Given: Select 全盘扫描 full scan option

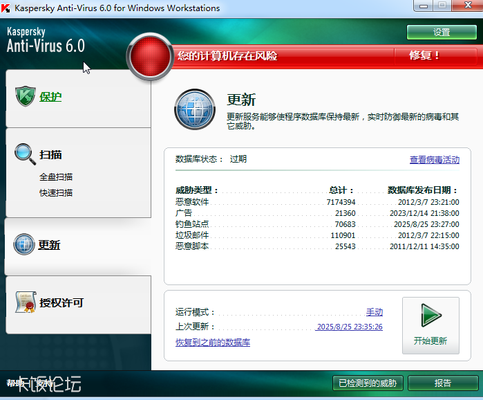Looking at the screenshot, I should click(56, 176).
